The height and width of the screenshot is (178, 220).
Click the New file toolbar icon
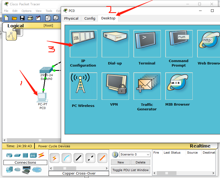pyautogui.click(x=6, y=18)
